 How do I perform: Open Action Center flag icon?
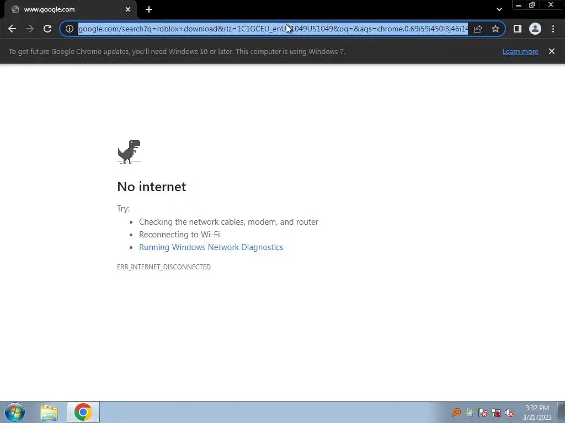pos(483,412)
